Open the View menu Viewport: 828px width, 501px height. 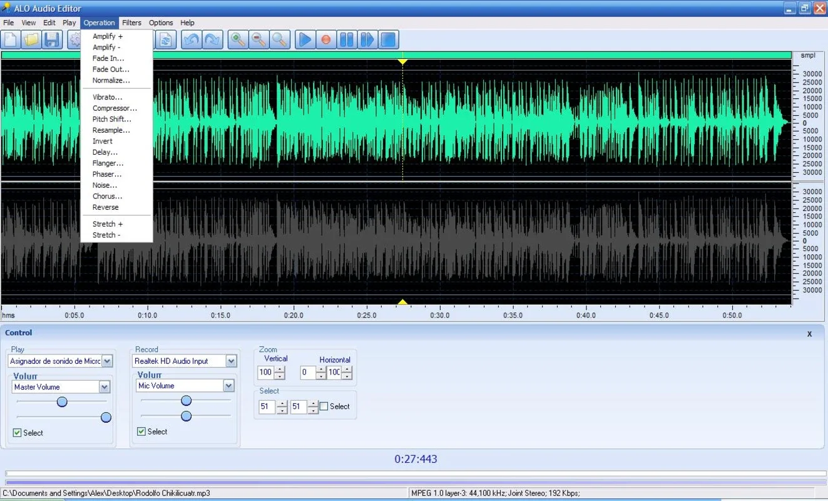click(x=29, y=23)
